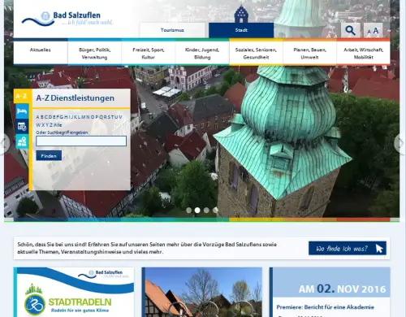406x317 pixels.
Task: Open Kinder, Jugend, Bildung menu
Action: tap(202, 53)
